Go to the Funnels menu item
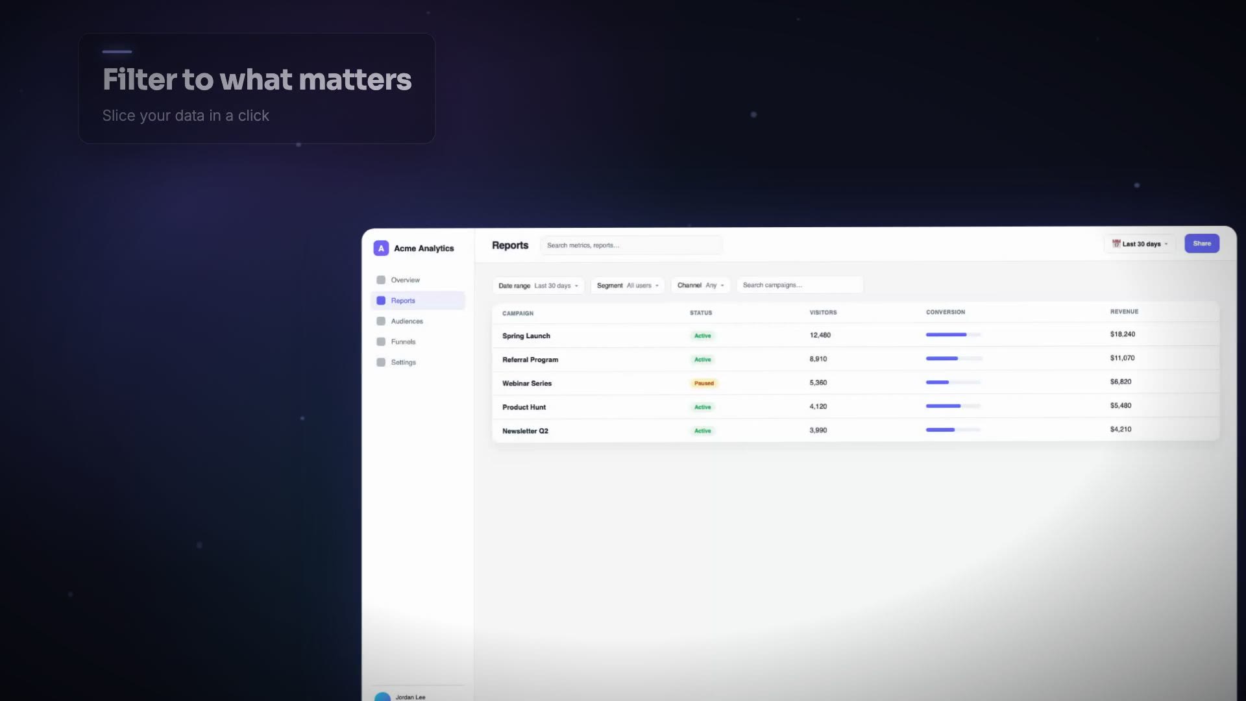1246x701 pixels. (417, 341)
